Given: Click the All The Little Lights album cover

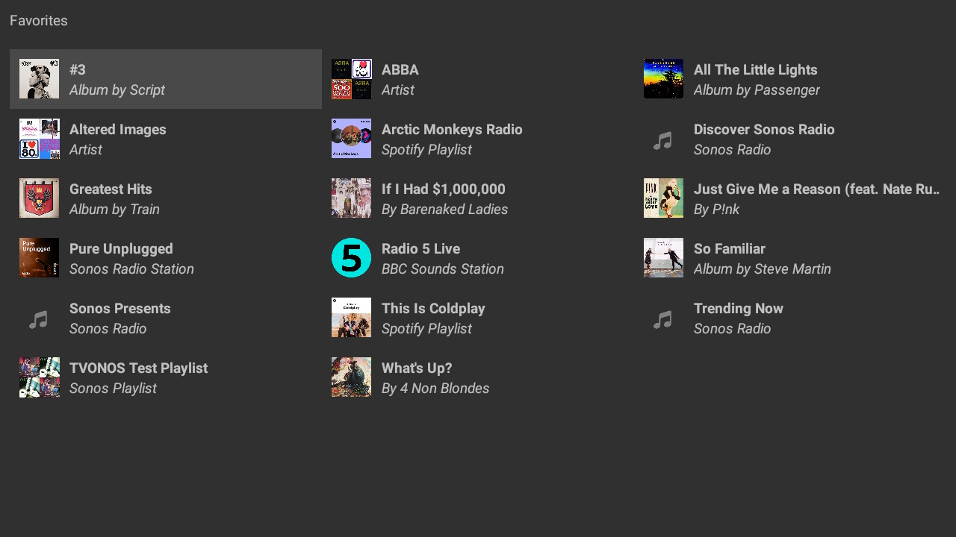Looking at the screenshot, I should [x=663, y=79].
